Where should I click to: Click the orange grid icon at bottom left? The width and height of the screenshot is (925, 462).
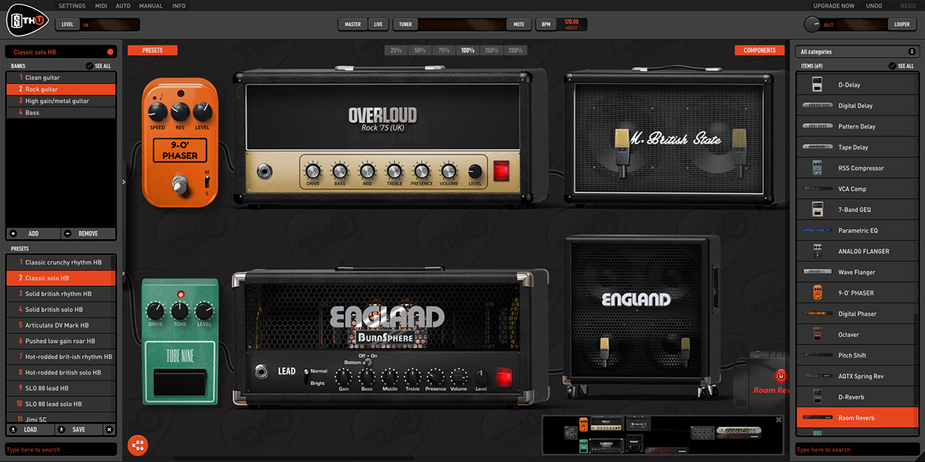pyautogui.click(x=138, y=445)
